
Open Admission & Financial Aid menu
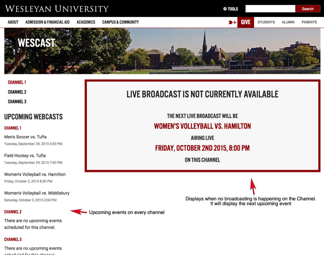pyautogui.click(x=47, y=22)
